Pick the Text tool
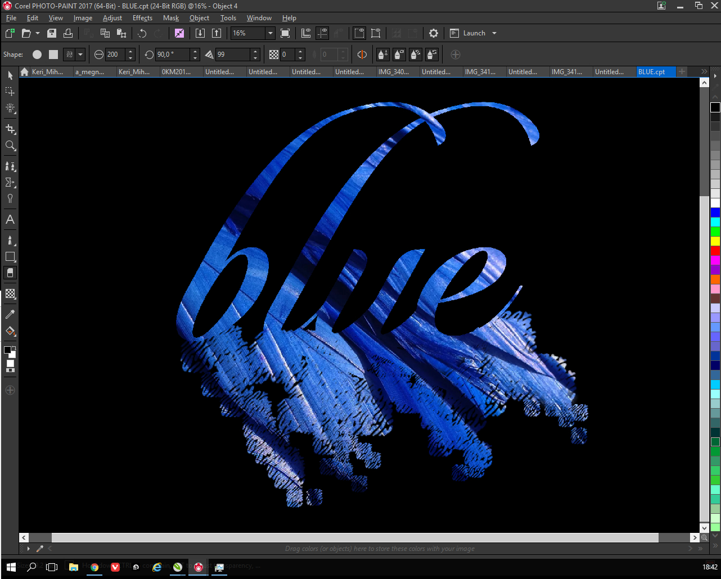The width and height of the screenshot is (721, 579). [x=10, y=220]
